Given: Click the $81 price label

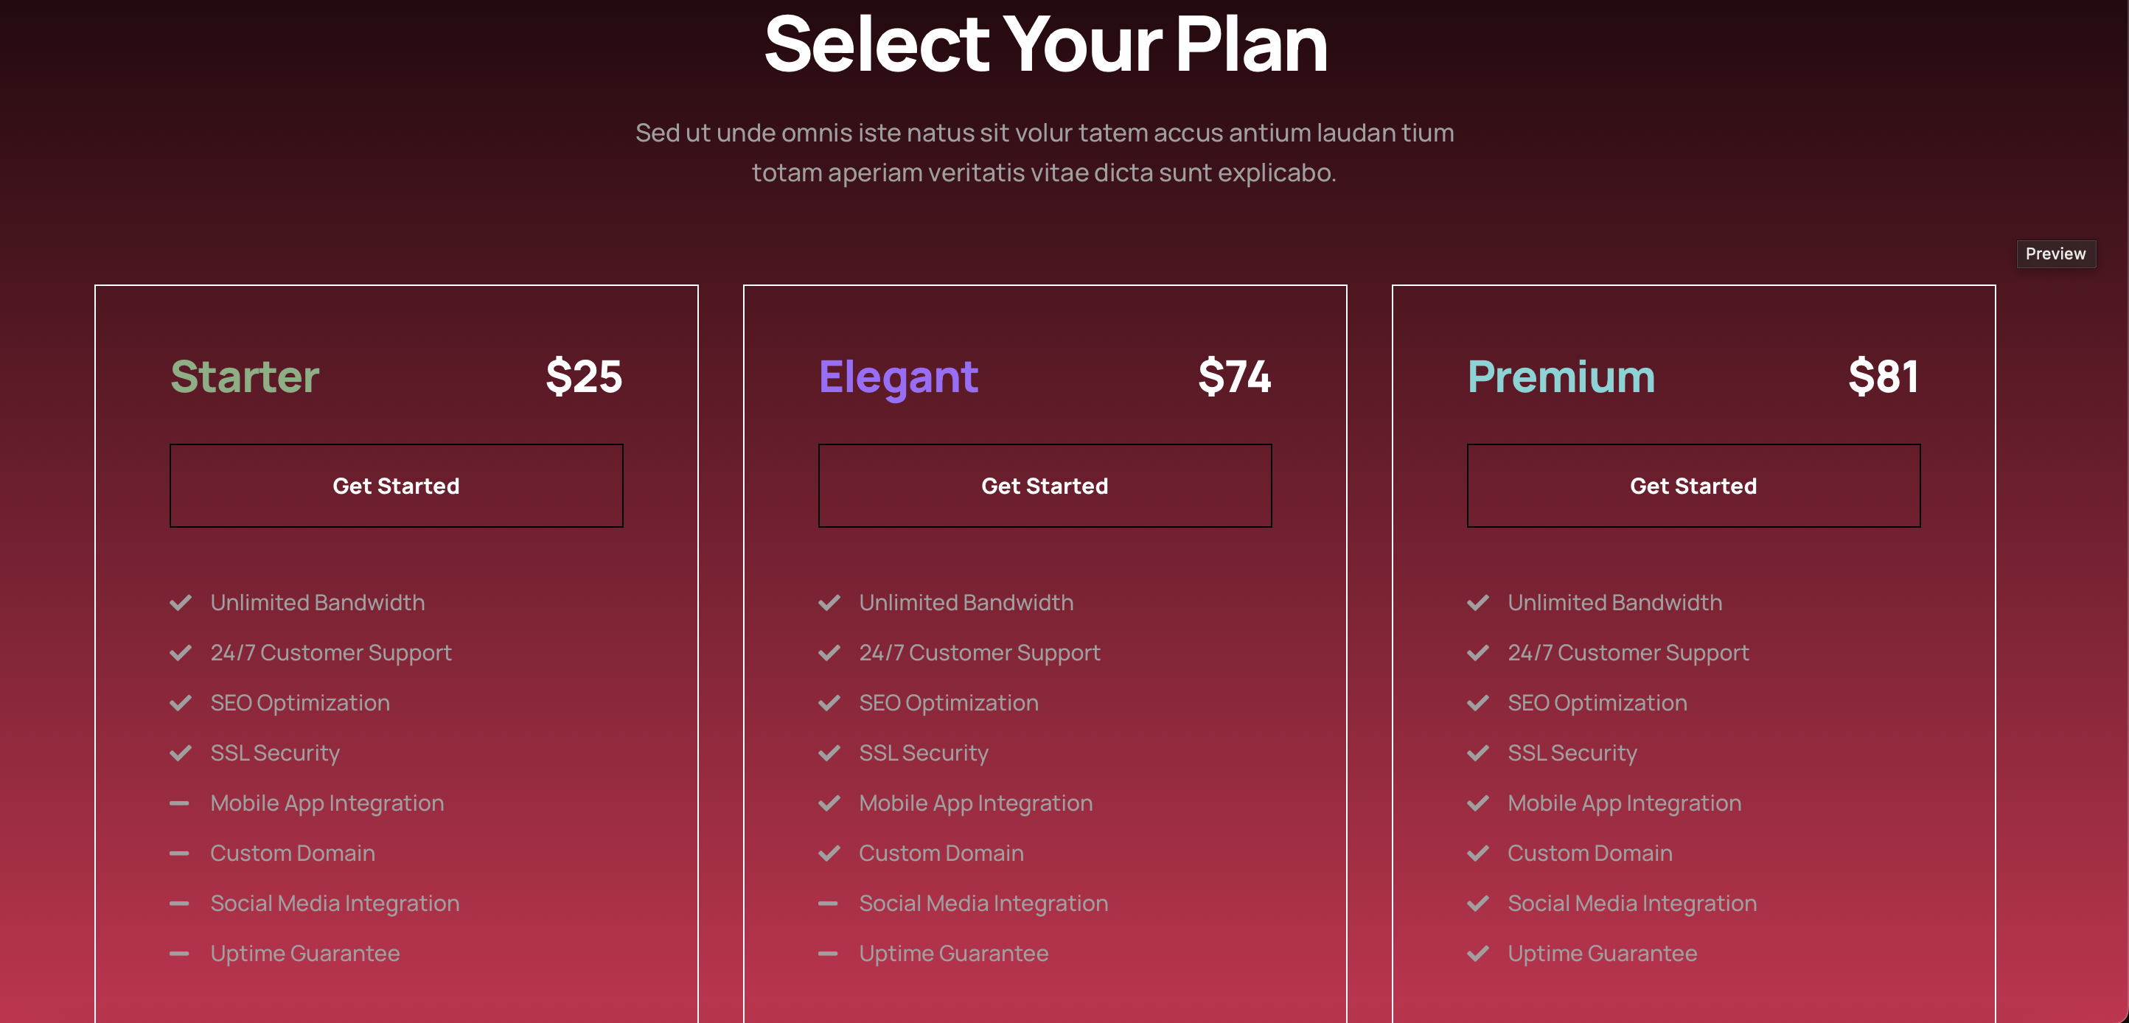Looking at the screenshot, I should pos(1884,377).
